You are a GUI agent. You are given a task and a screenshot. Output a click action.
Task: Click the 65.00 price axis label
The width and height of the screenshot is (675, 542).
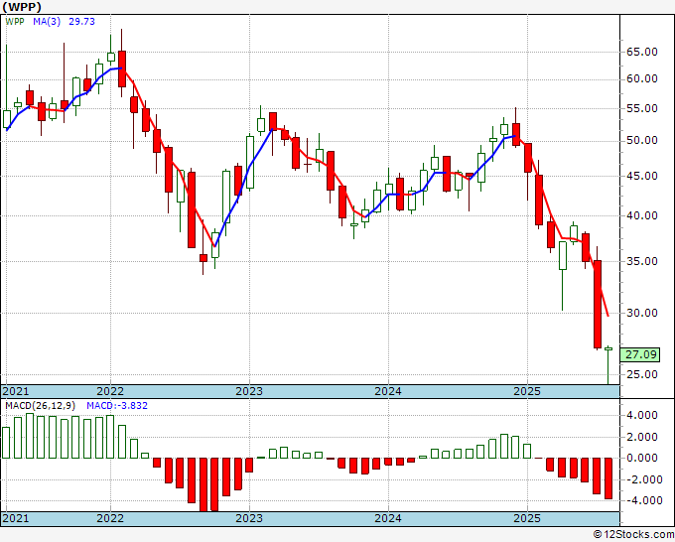pyautogui.click(x=642, y=52)
